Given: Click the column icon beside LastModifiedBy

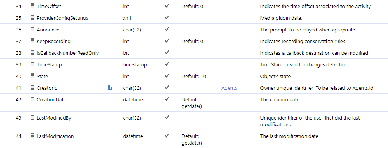Looking at the screenshot, I should [x=32, y=118].
